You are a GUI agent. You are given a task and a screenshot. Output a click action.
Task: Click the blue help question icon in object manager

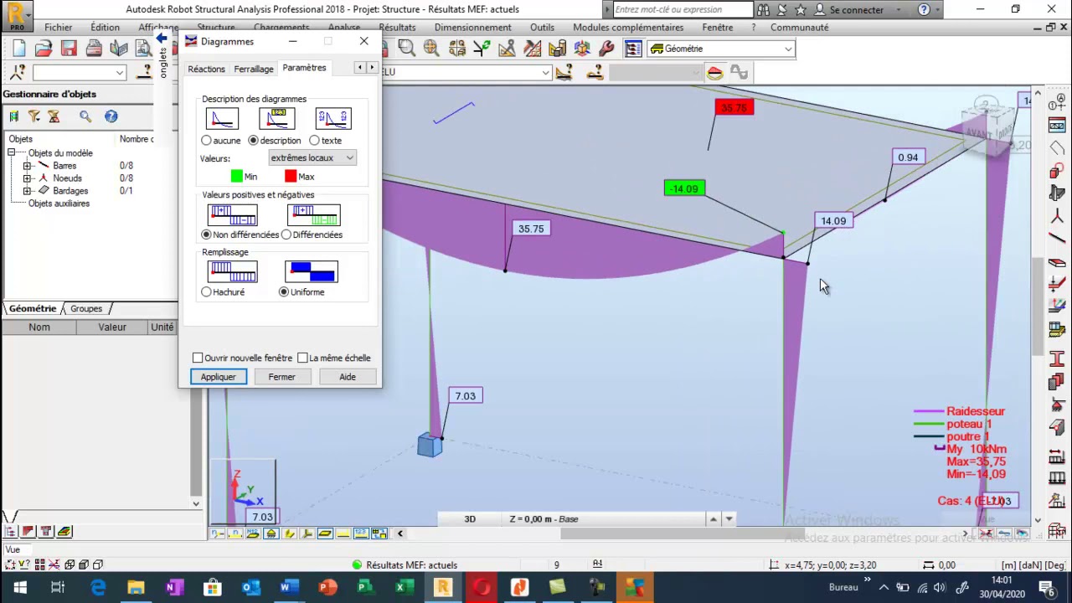click(111, 116)
